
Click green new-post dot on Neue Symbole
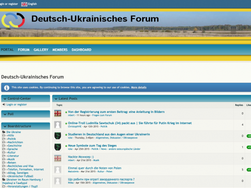coord(66,146)
